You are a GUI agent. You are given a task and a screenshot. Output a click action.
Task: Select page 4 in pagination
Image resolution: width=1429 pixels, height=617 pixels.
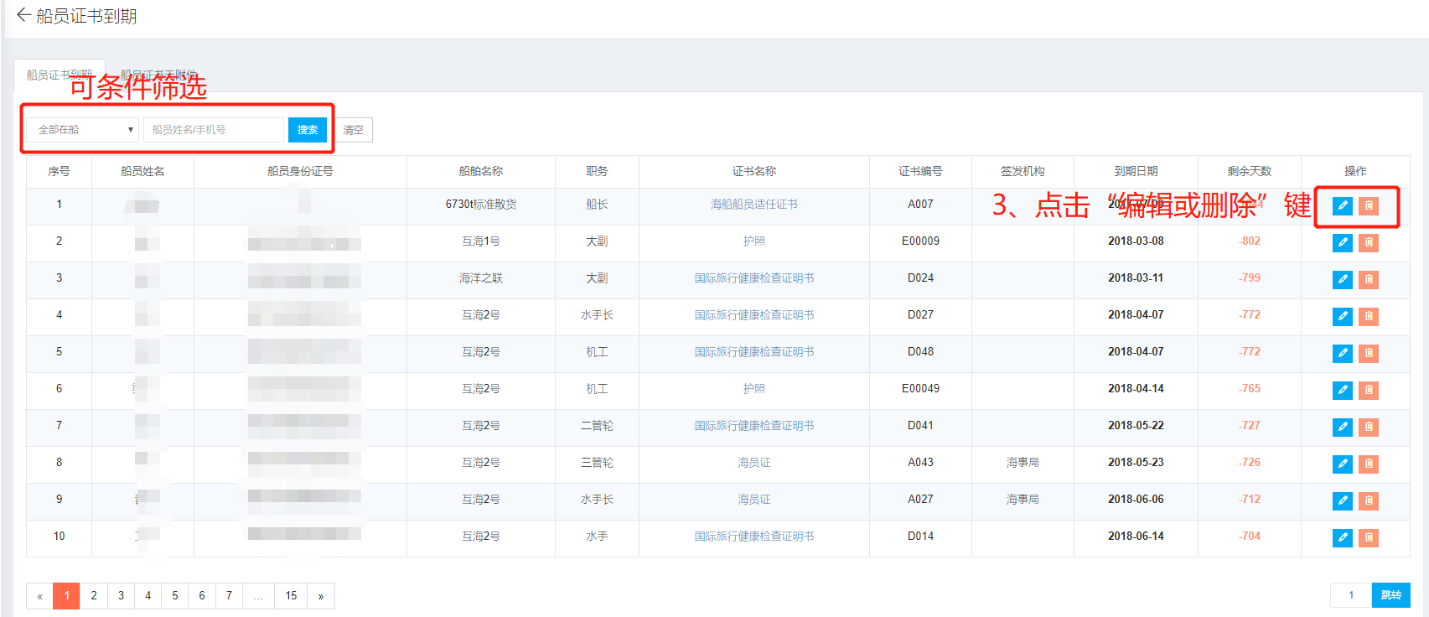click(x=148, y=596)
